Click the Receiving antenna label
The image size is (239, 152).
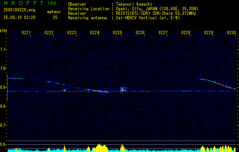(x=87, y=18)
